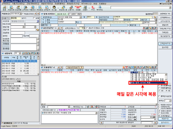Toggle the 조제전달 checkbox
This screenshot has height=129, width=173.
[x=159, y=116]
